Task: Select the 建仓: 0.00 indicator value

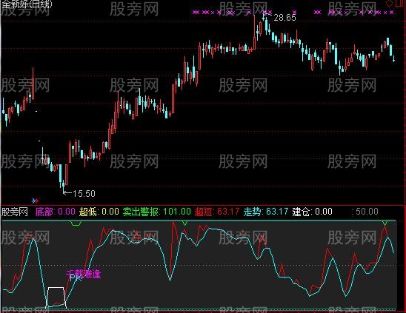Action: 312,212
